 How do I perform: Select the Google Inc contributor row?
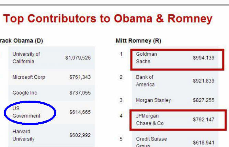25,93
